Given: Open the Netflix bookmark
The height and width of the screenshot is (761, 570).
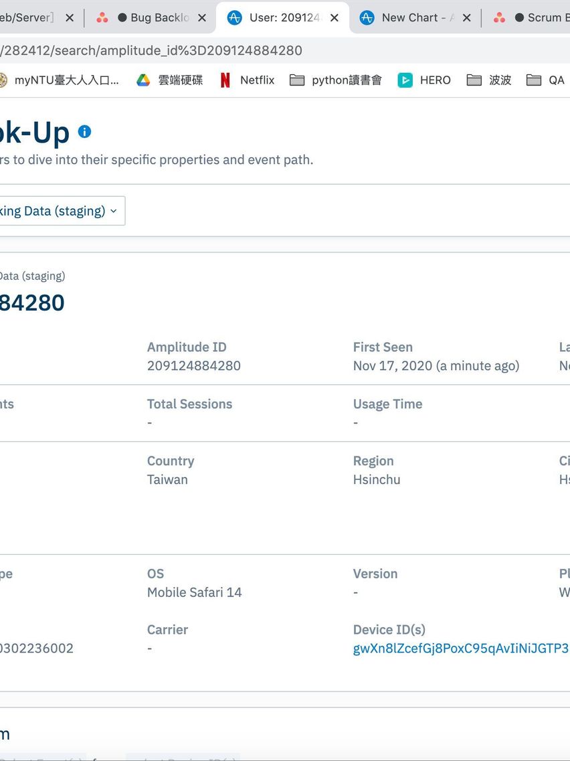Looking at the screenshot, I should click(x=247, y=80).
